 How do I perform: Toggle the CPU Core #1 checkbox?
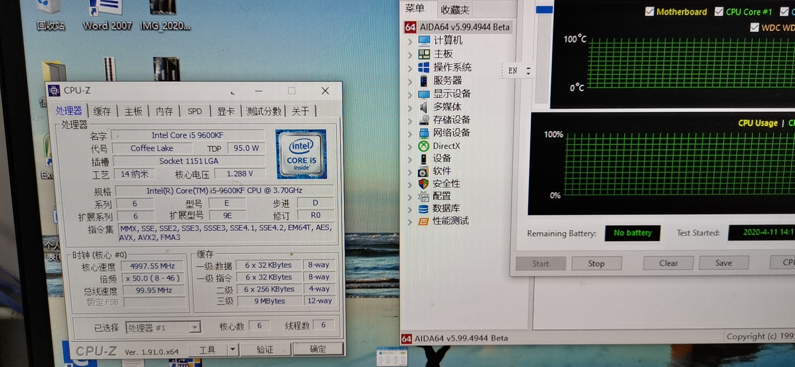(719, 12)
